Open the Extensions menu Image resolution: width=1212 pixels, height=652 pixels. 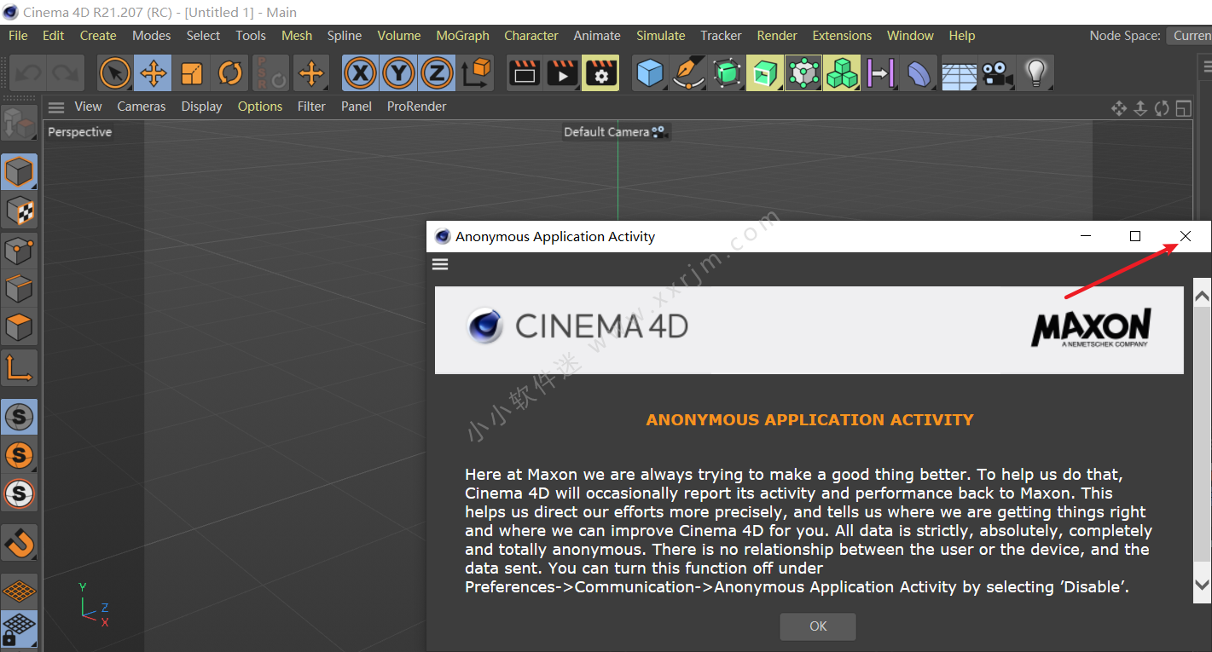[842, 36]
